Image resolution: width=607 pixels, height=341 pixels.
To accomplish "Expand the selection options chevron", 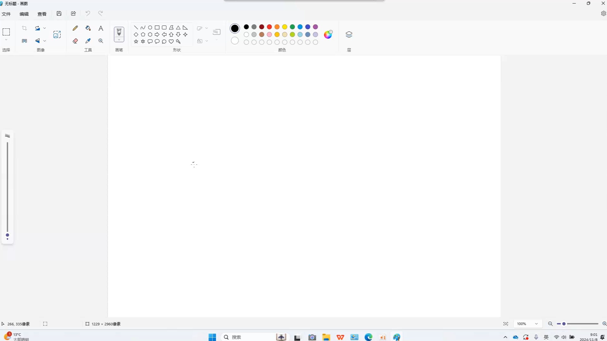I will [6, 40].
